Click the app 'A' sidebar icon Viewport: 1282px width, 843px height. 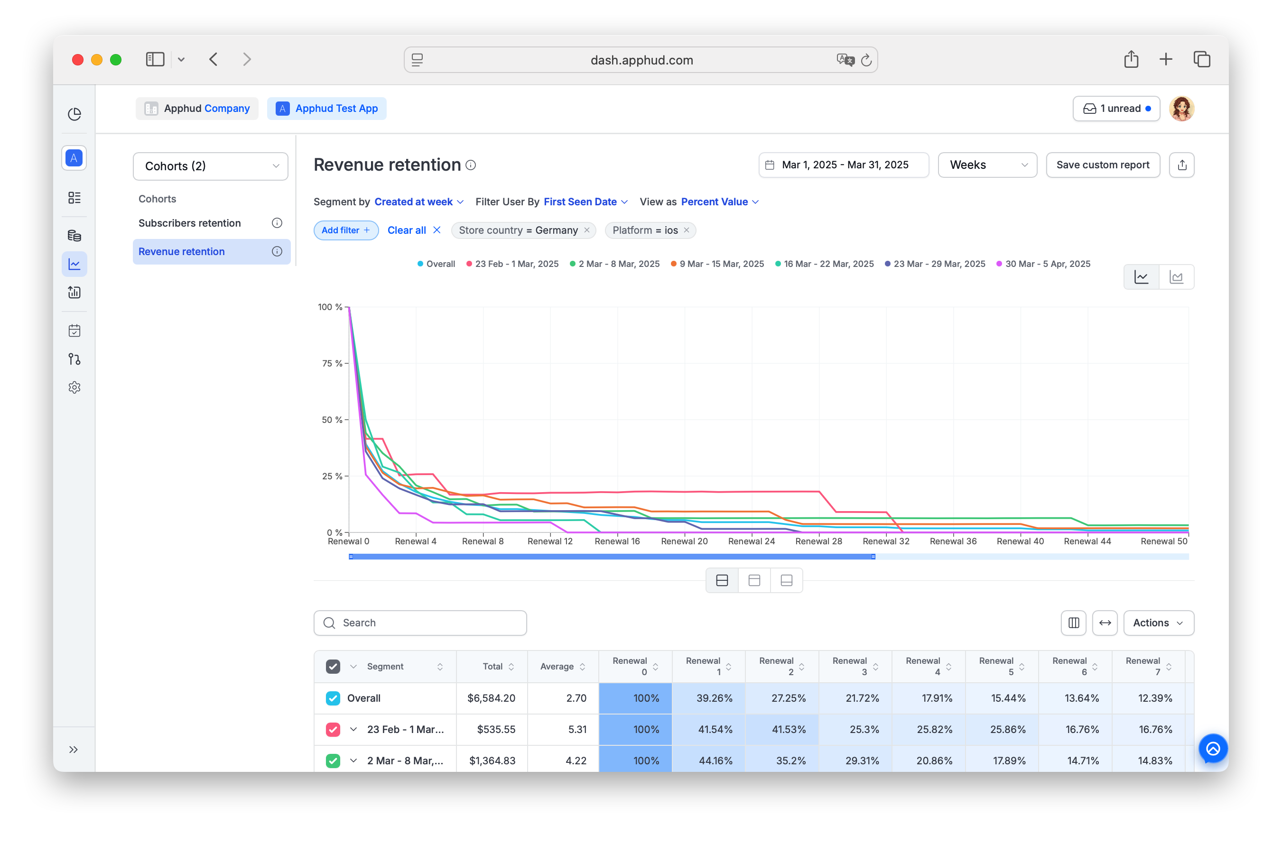[x=74, y=158]
